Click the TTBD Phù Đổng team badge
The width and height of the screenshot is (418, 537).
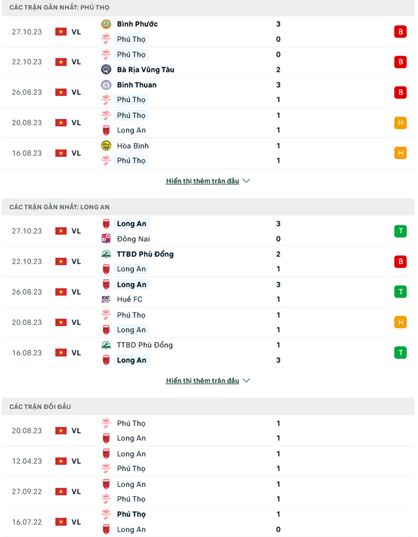106,254
